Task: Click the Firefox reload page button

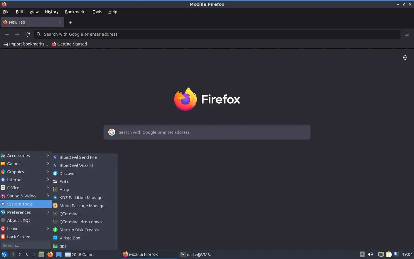Action: coord(28,34)
